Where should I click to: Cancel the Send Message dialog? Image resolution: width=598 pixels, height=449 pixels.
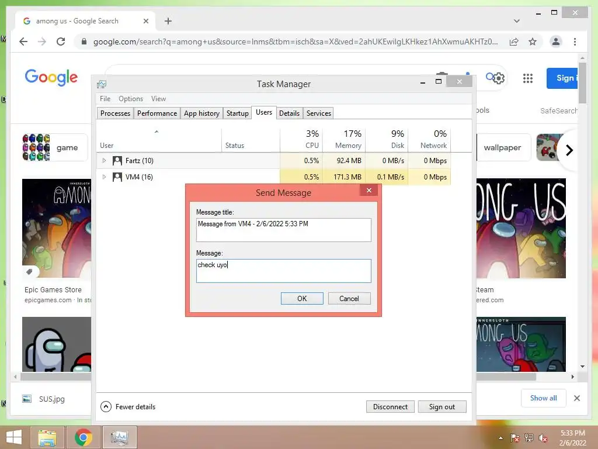[x=349, y=299]
